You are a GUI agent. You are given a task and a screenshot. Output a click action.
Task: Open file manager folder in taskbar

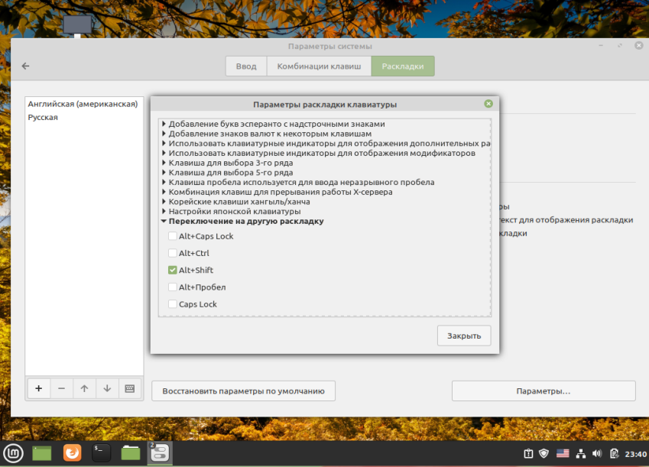[x=131, y=453]
